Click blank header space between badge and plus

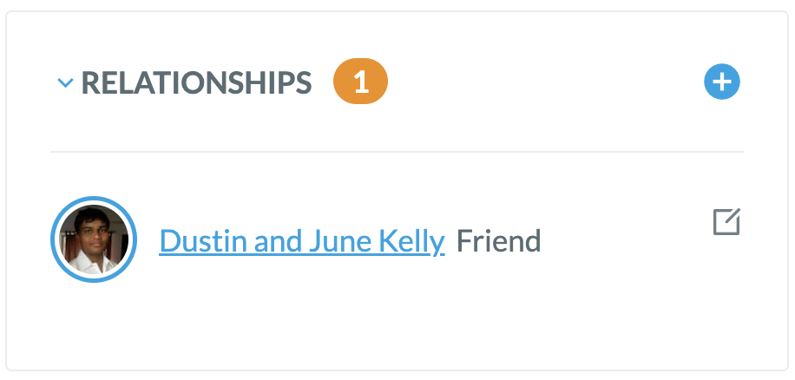point(545,82)
